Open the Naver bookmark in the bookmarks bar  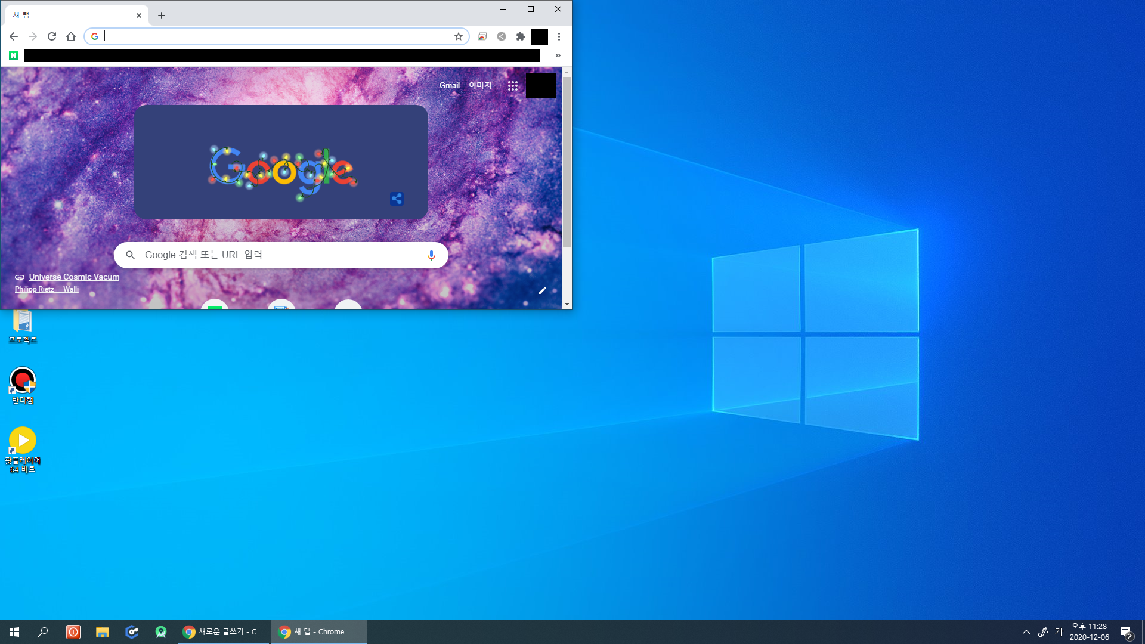[14, 55]
